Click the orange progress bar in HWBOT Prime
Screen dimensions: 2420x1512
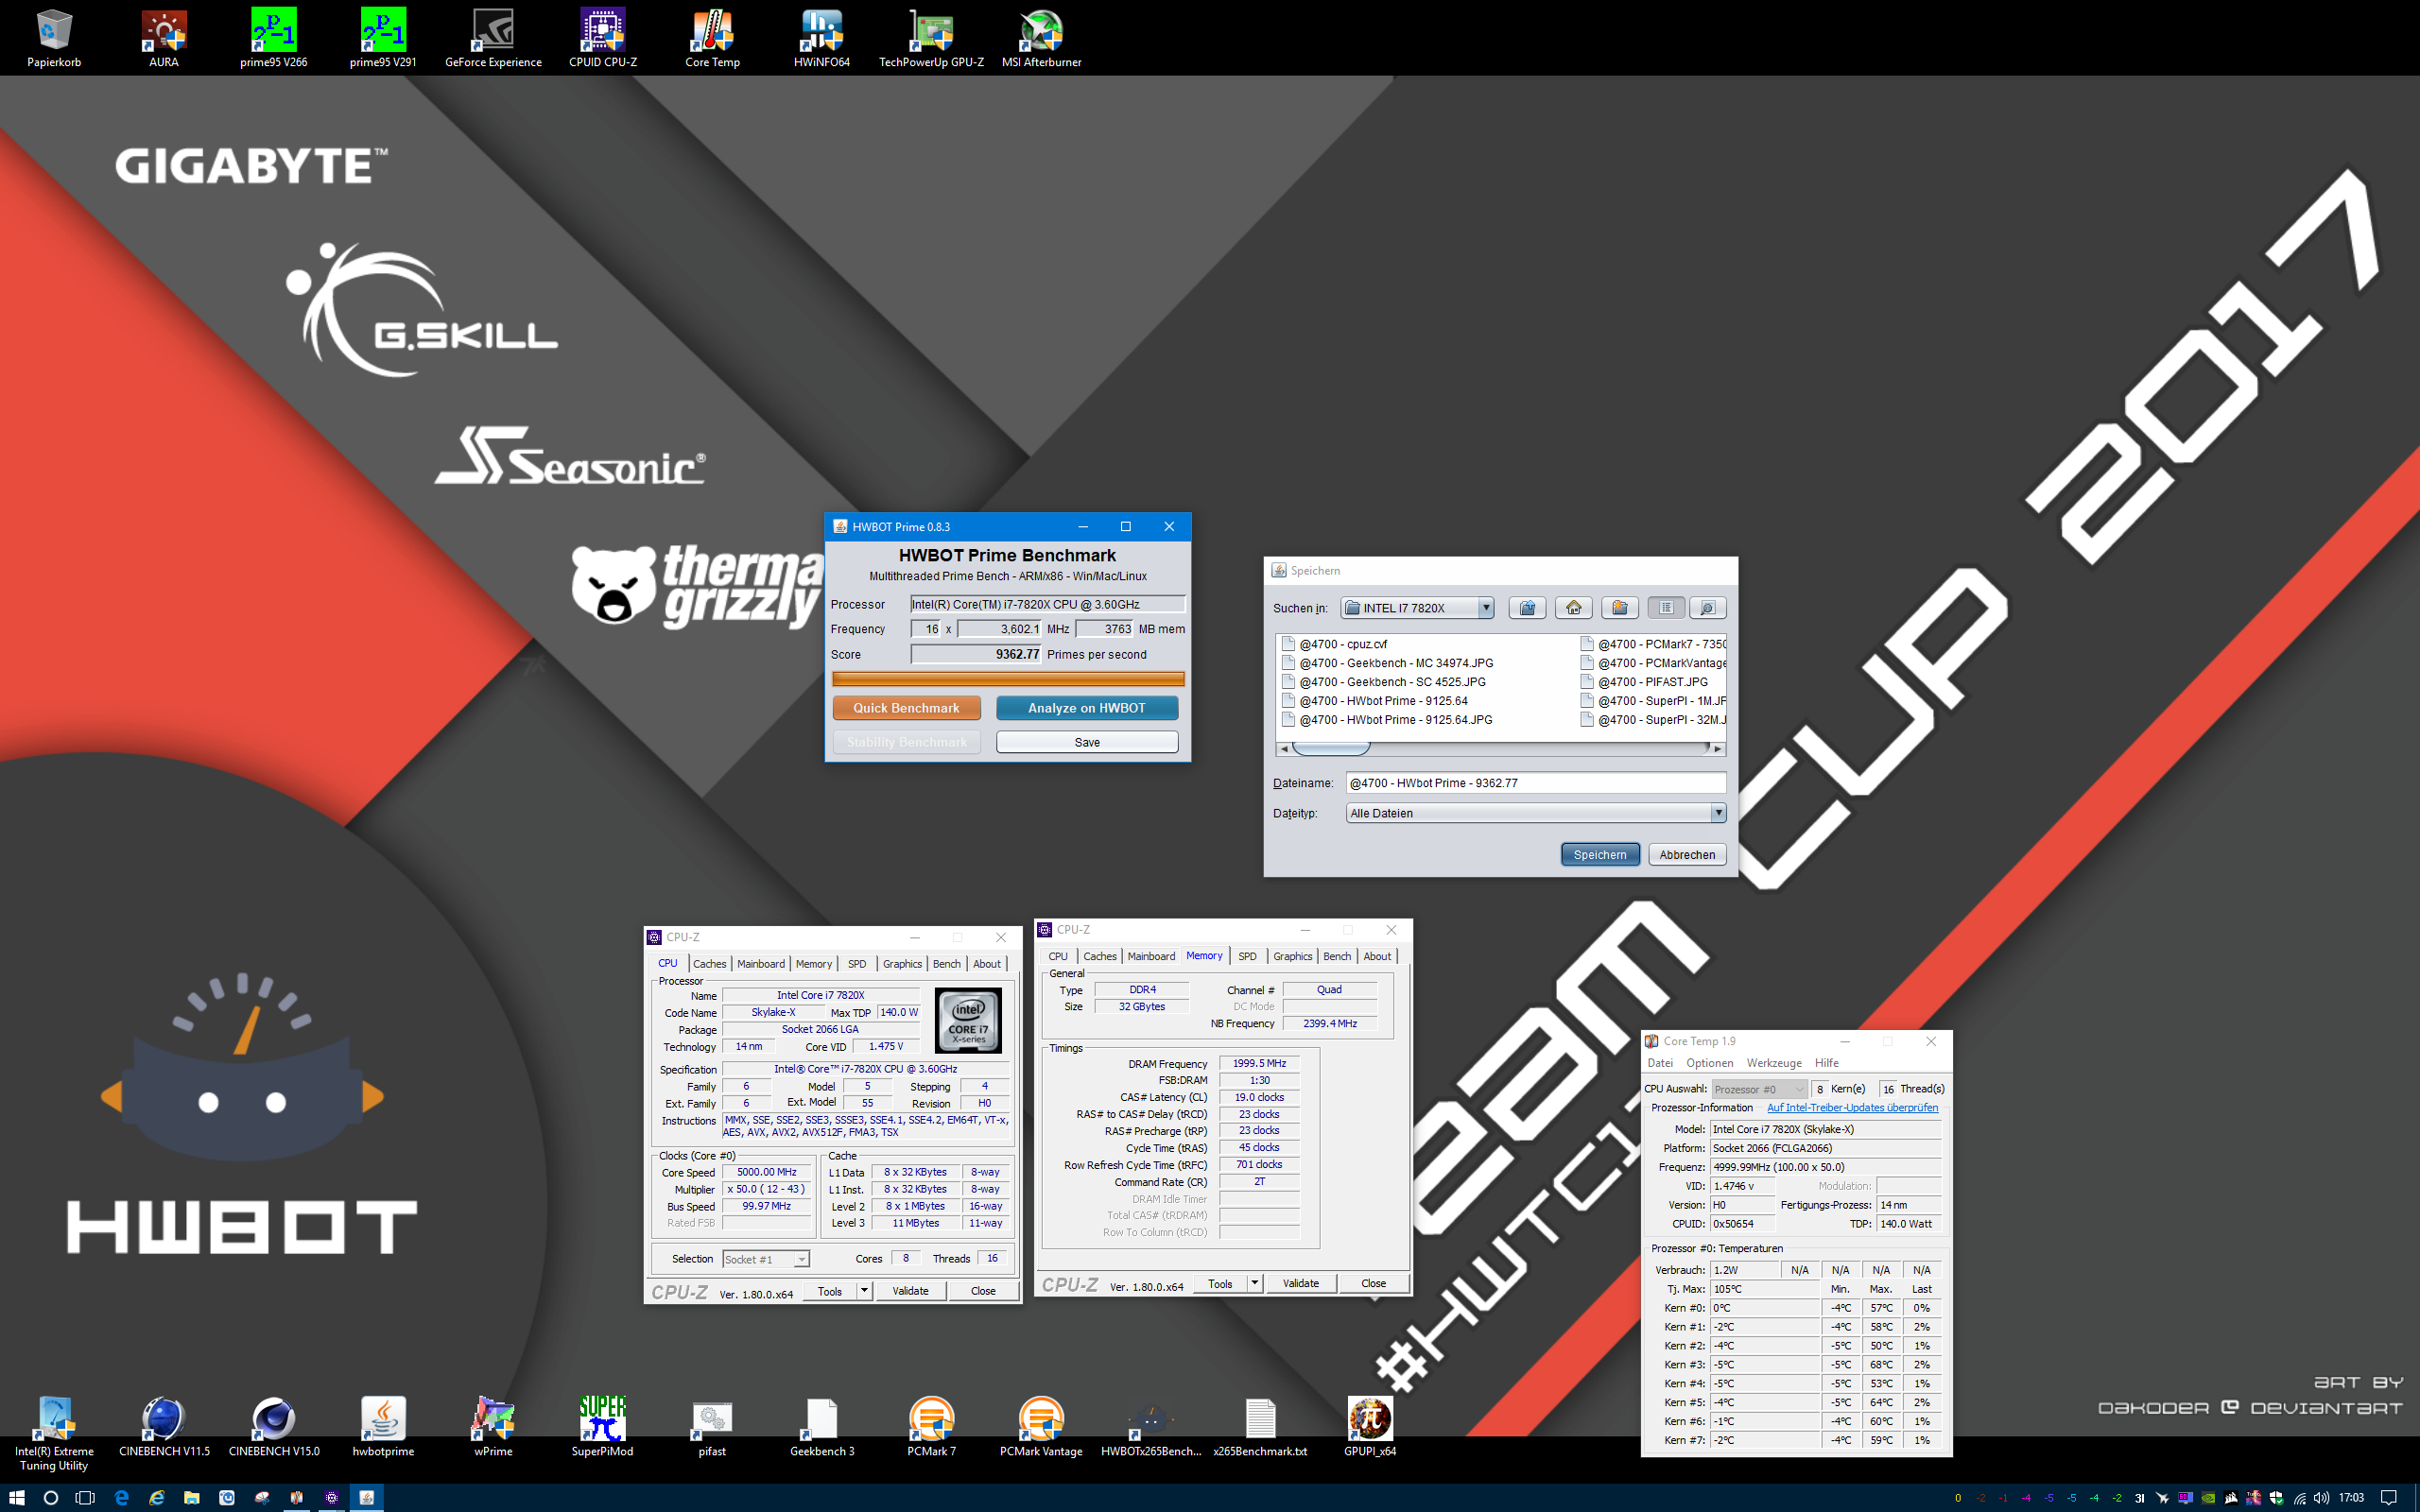point(1008,679)
